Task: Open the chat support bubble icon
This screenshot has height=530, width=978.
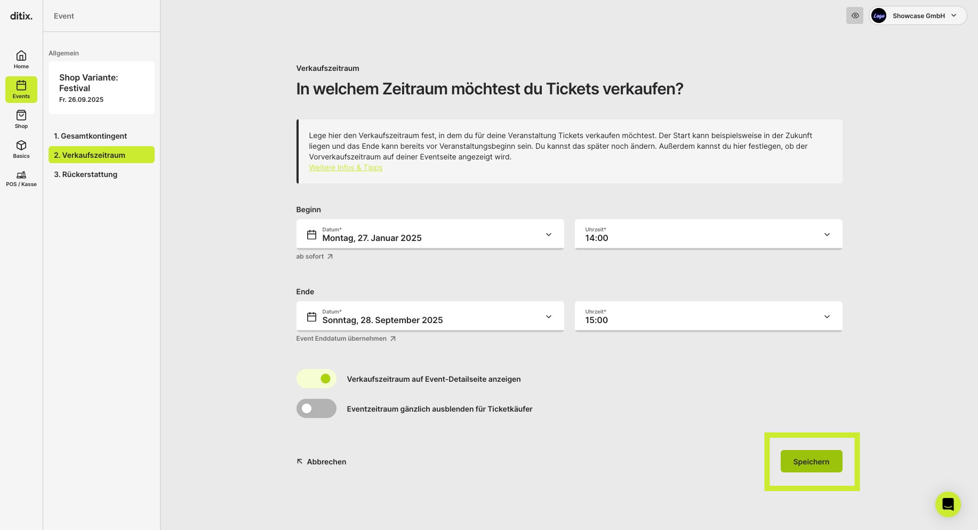Action: pos(948,504)
